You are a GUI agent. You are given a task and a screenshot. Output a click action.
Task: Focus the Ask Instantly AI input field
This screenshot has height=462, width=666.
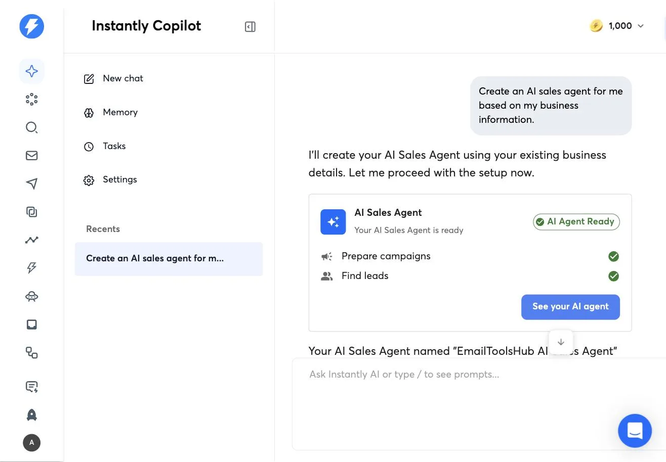pyautogui.click(x=479, y=404)
